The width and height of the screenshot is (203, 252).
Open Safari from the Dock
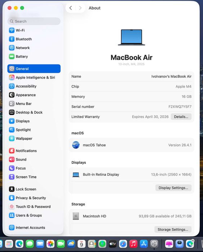pyautogui.click(x=123, y=244)
